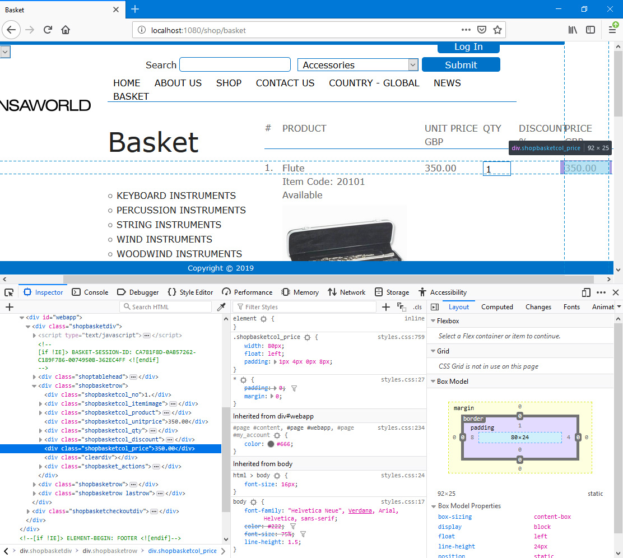Open the CONTACT US link
The height and width of the screenshot is (558, 623).
click(x=285, y=83)
